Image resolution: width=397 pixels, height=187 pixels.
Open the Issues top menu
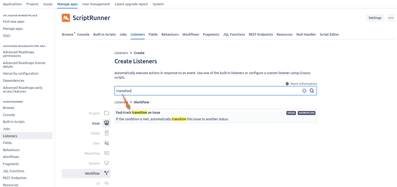[48, 4]
